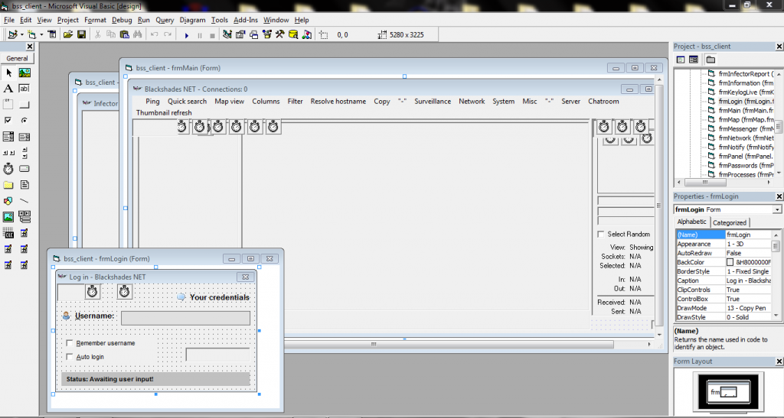Open the Add Form dropdown arrow in toolbar
This screenshot has height=418, width=784.
click(x=41, y=35)
